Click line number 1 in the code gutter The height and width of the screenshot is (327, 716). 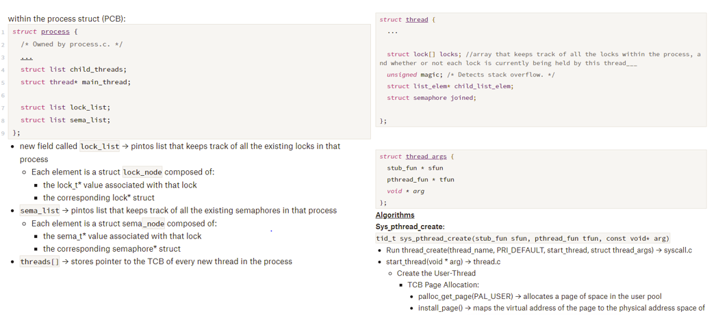pos(3,31)
